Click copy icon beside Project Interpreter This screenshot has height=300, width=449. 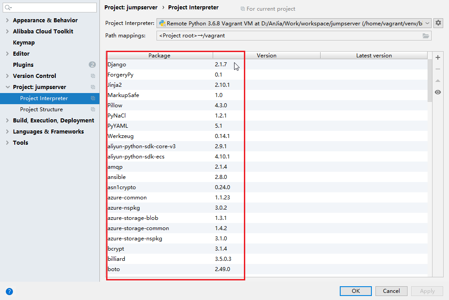tap(93, 98)
